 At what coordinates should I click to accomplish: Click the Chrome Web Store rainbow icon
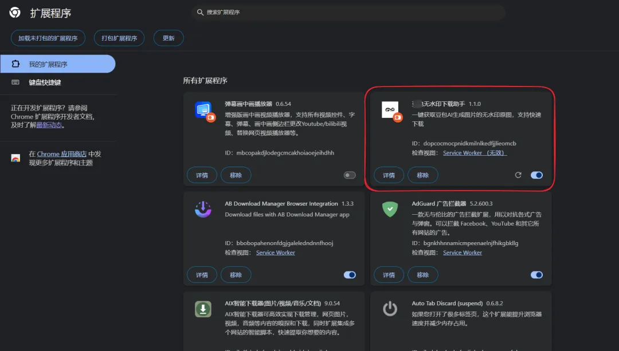click(15, 158)
